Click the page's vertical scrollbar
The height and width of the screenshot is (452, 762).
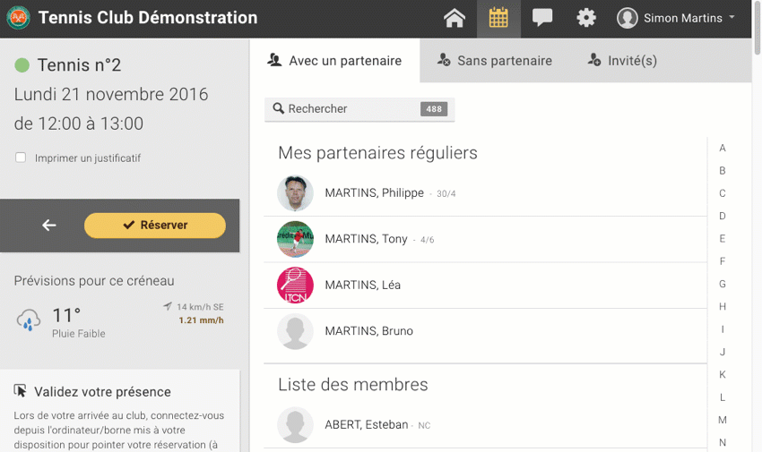757,224
